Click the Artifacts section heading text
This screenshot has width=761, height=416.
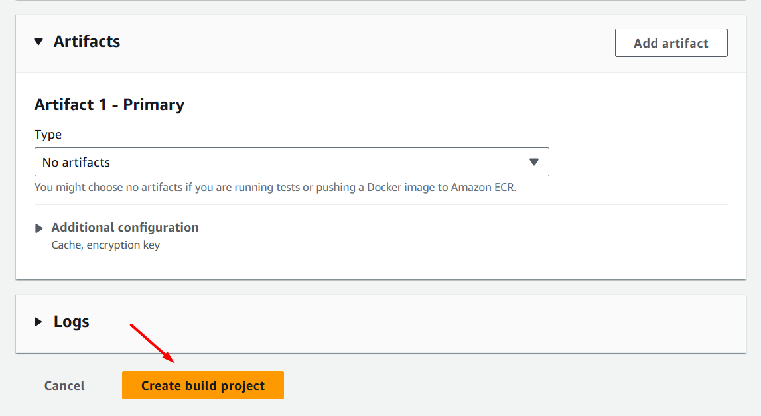pos(87,42)
